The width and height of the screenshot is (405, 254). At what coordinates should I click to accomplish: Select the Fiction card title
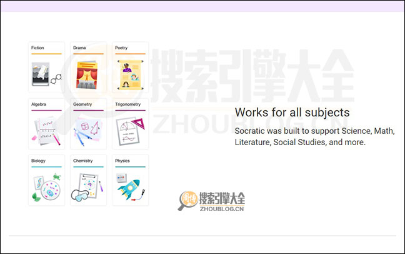37,48
